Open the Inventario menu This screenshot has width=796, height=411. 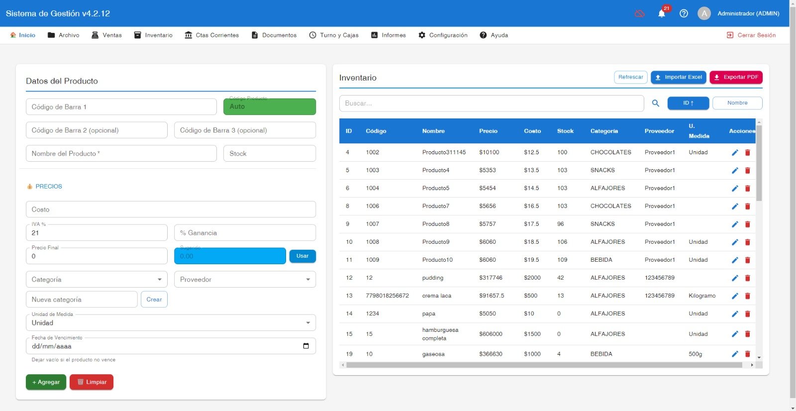point(153,35)
